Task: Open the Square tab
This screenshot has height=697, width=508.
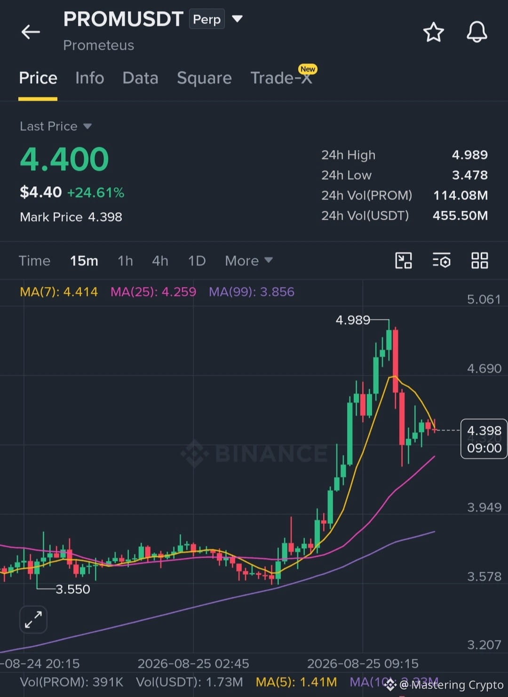Action: (204, 78)
